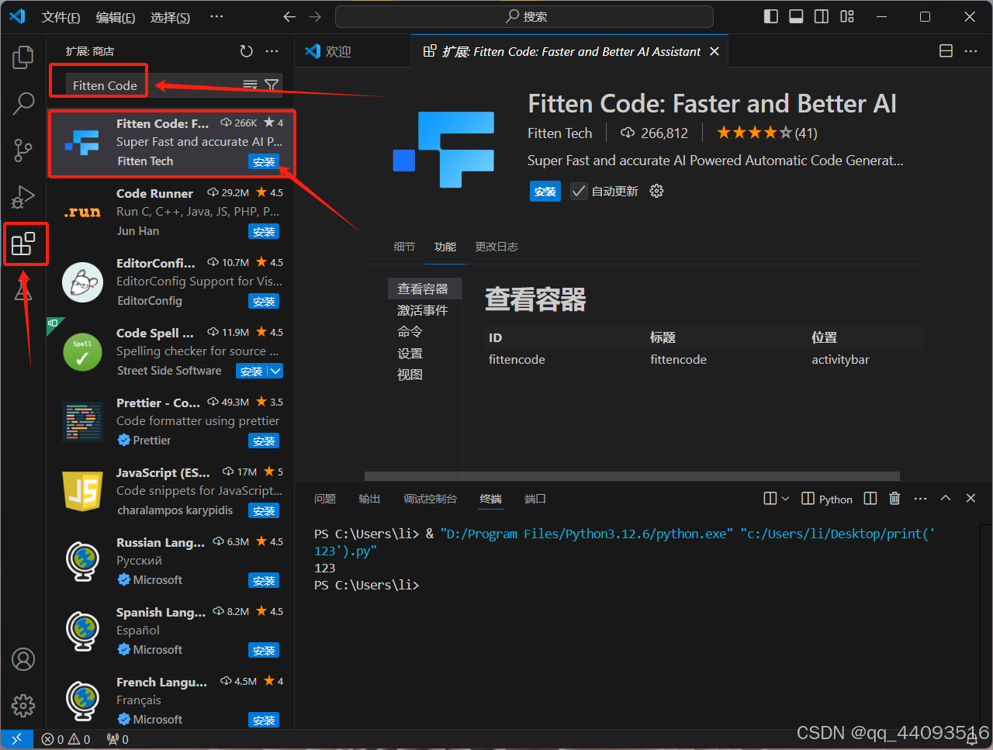The height and width of the screenshot is (750, 993).
Task: Select 激活事件 in feature list
Action: (423, 310)
